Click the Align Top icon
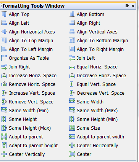Screen dimensions: 139x162 (4, 14)
